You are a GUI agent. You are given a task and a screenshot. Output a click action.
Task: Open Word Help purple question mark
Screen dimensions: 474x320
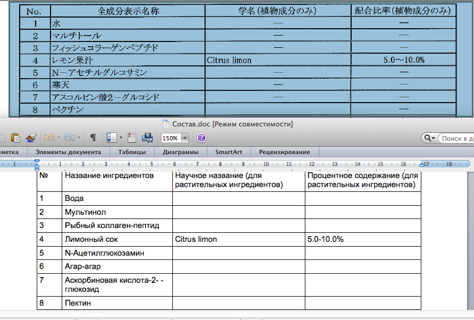202,138
